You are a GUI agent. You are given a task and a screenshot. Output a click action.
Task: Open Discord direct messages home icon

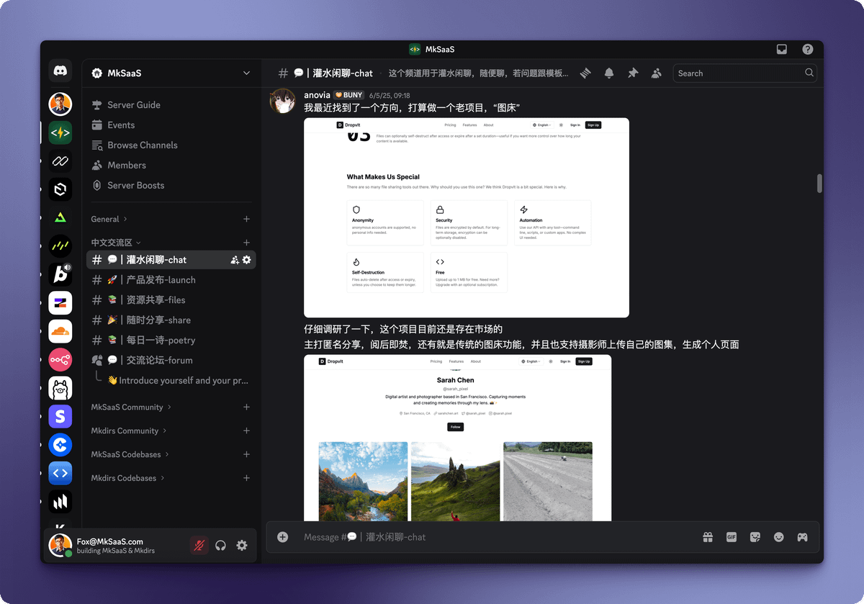pos(60,71)
